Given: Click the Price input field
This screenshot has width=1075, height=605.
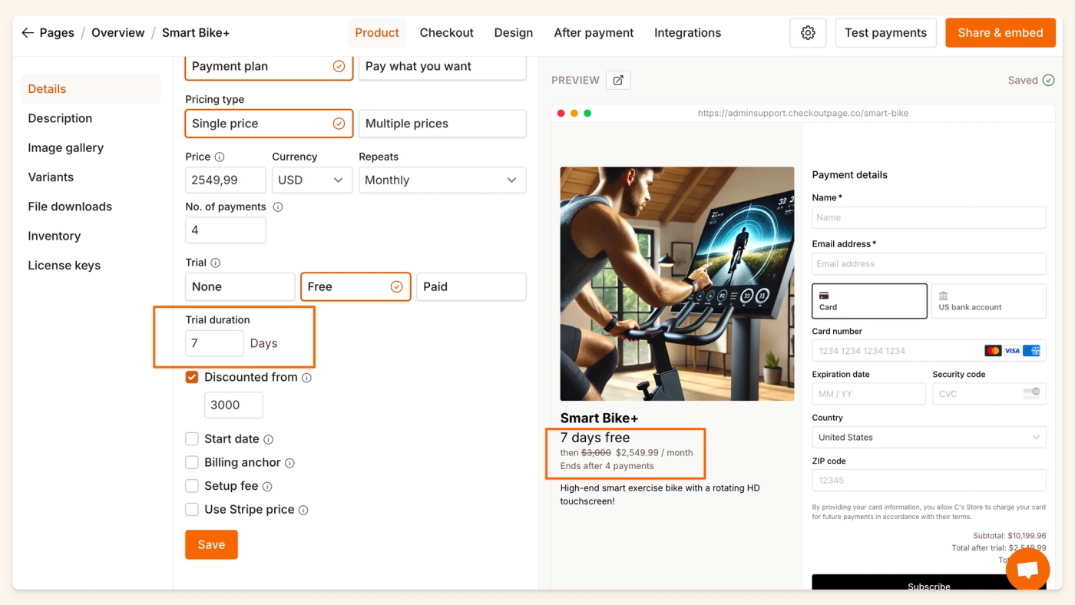Looking at the screenshot, I should 226,180.
